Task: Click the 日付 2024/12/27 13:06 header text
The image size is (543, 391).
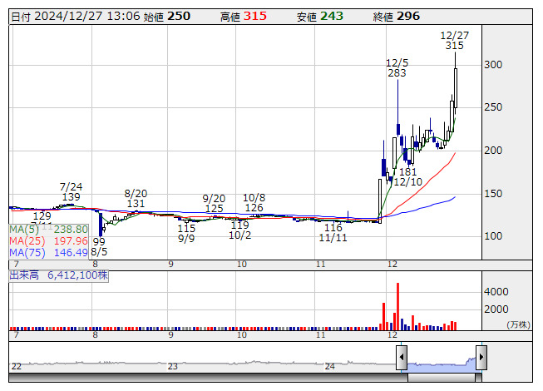Action: [x=75, y=17]
